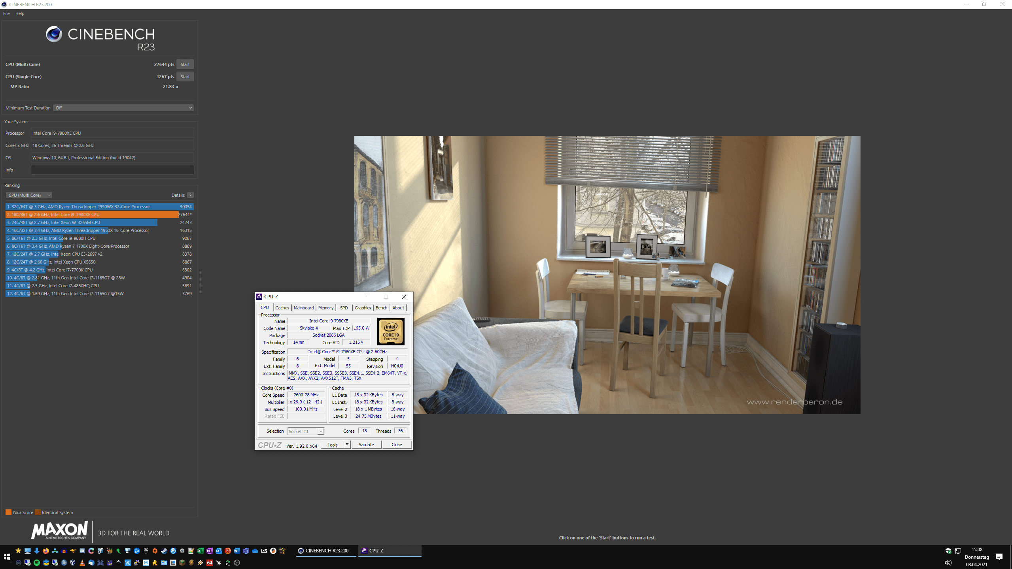
Task: Switch to the Mainboard tab in CPU-Z
Action: coord(304,308)
